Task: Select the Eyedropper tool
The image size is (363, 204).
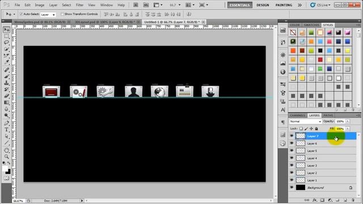Action: (x=6, y=62)
